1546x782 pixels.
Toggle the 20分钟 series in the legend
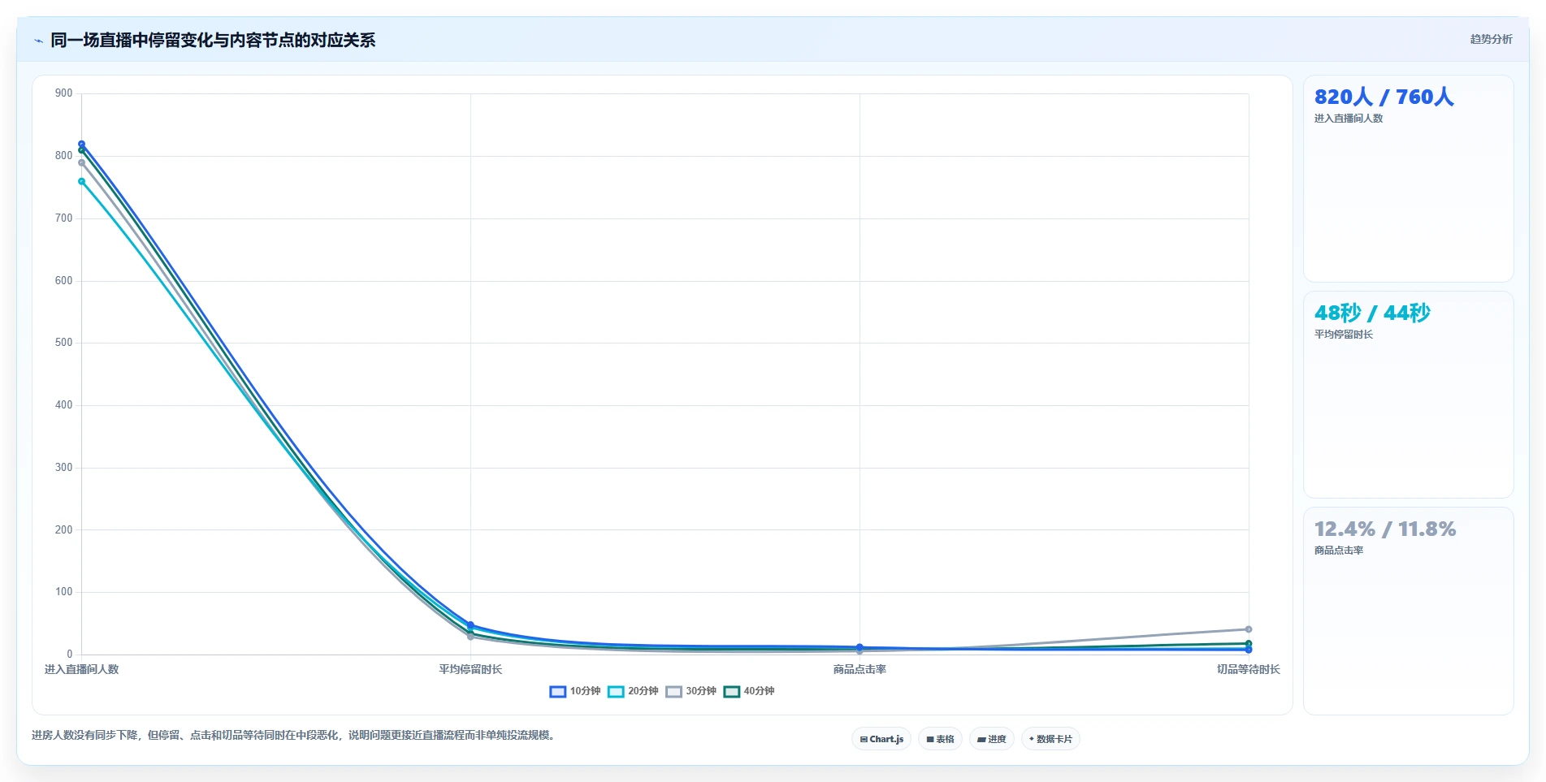633,692
